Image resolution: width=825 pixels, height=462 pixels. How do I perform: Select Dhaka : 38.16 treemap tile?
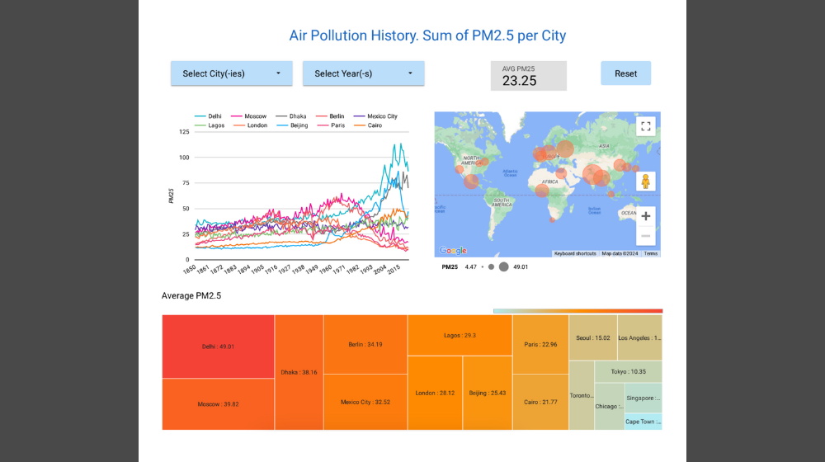click(x=299, y=373)
